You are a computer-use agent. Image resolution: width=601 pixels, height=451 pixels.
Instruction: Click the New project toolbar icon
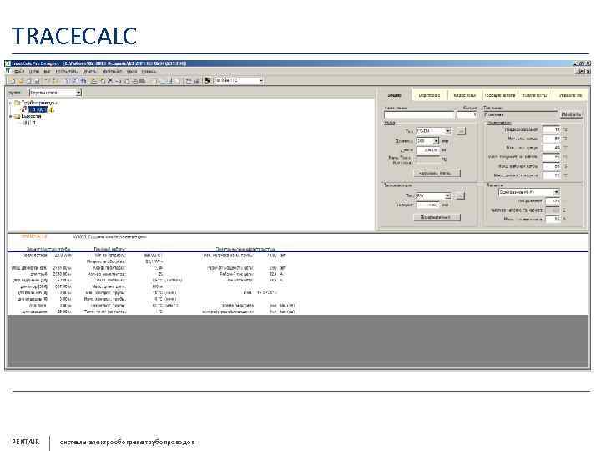point(12,81)
